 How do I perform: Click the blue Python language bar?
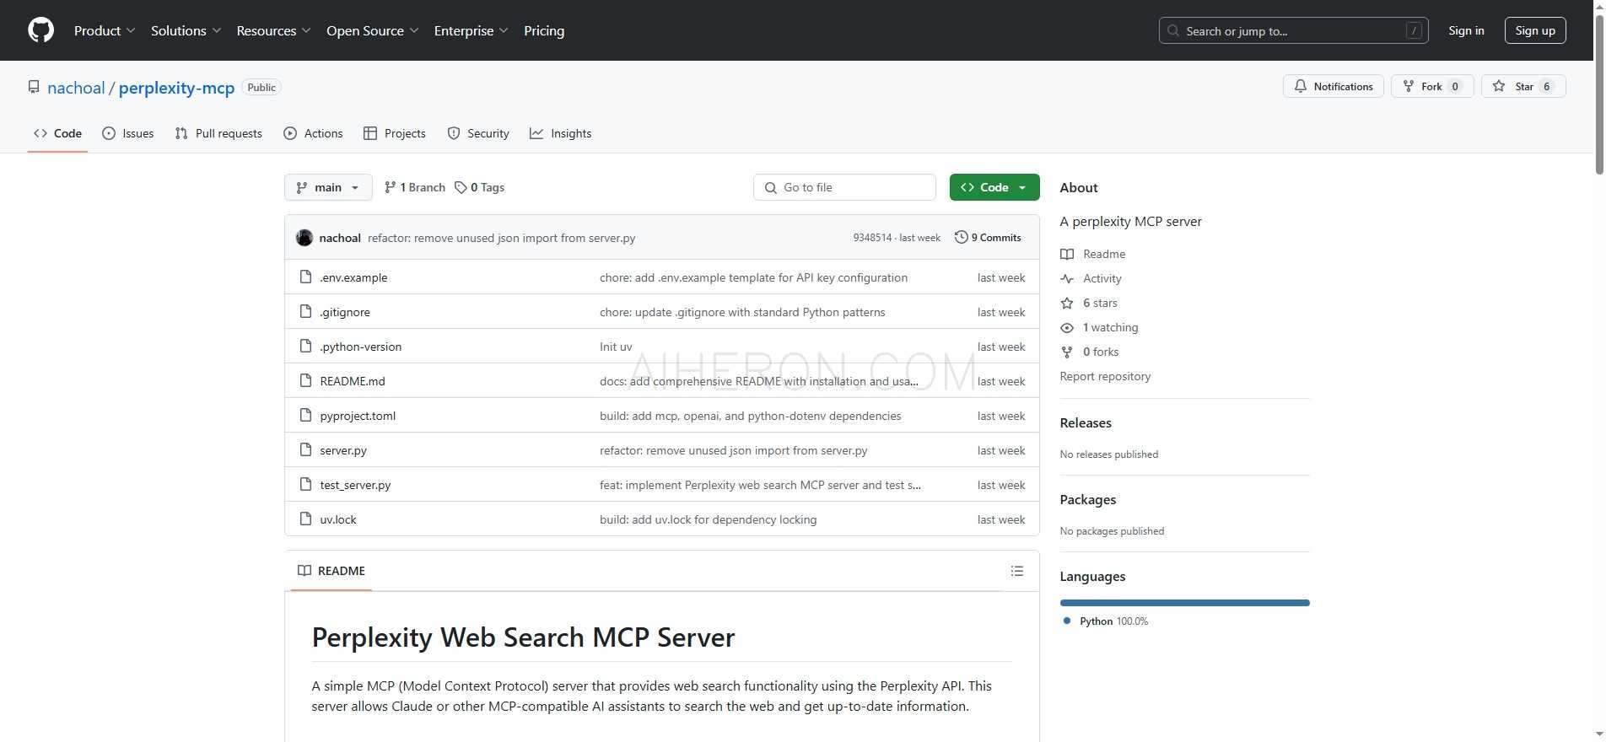click(x=1184, y=603)
